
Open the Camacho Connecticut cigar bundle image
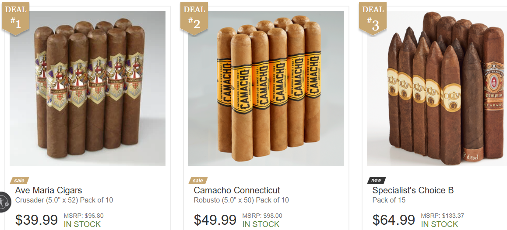(266, 89)
